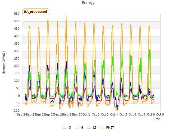The width and height of the screenshot is (177, 133).
Task: Click the 100 y-axis tick label
Action: click(x=17, y=81)
